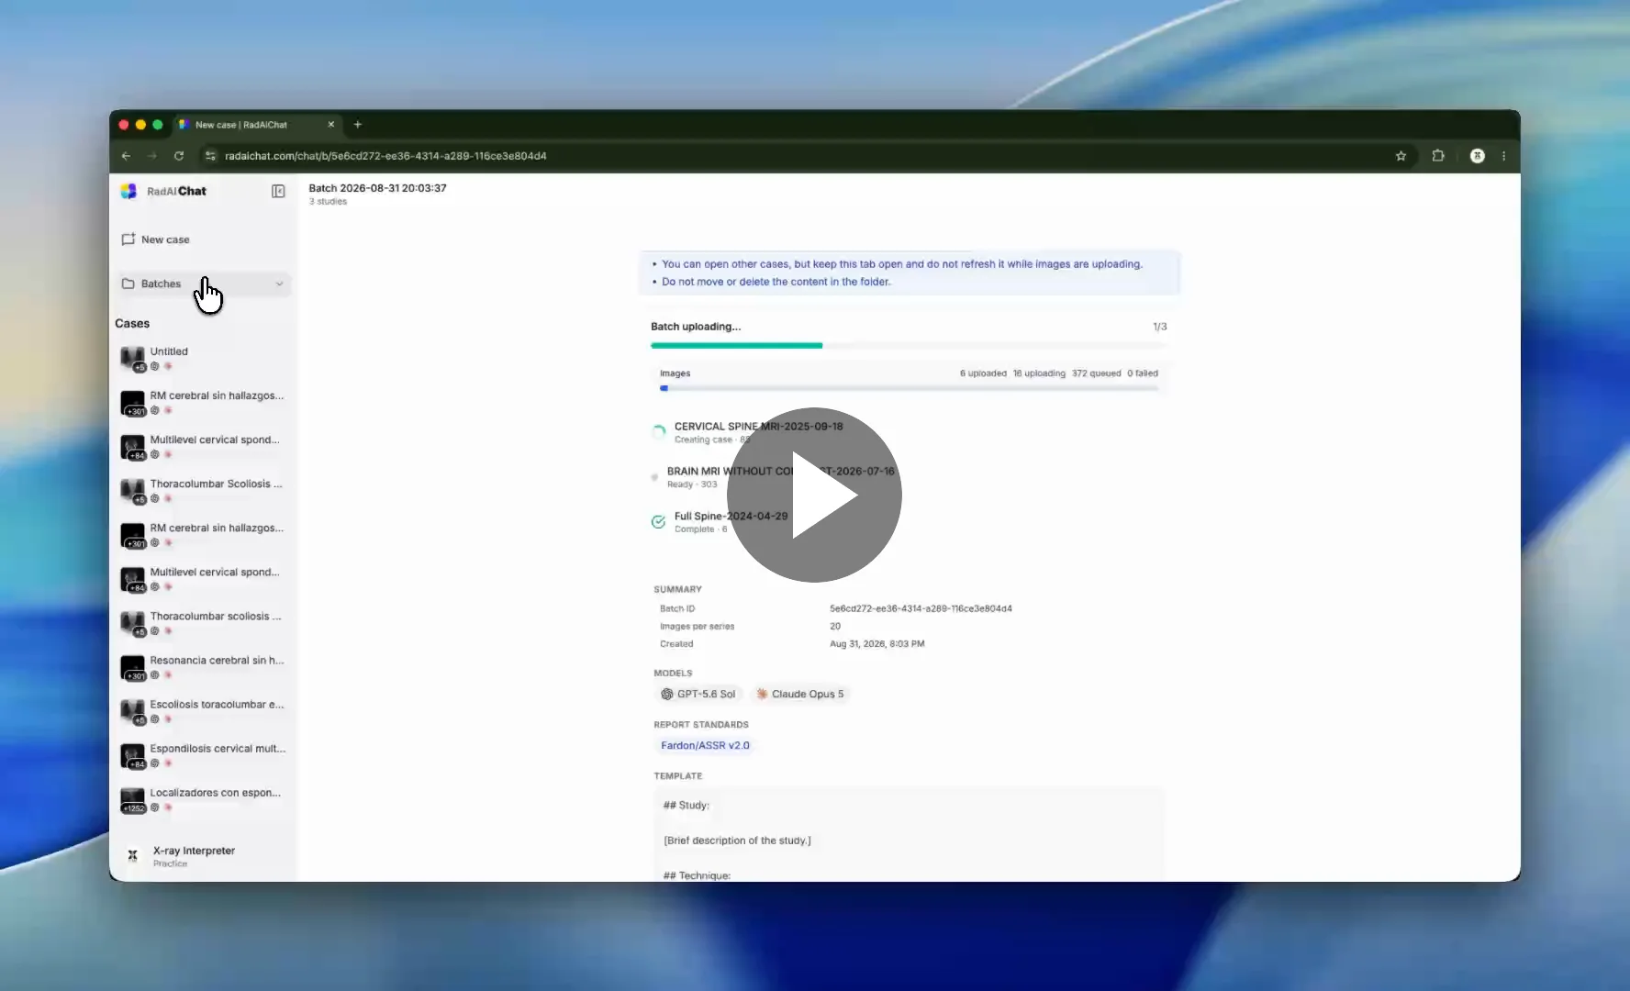
Task: Go back with the browser back arrow
Action: [127, 156]
